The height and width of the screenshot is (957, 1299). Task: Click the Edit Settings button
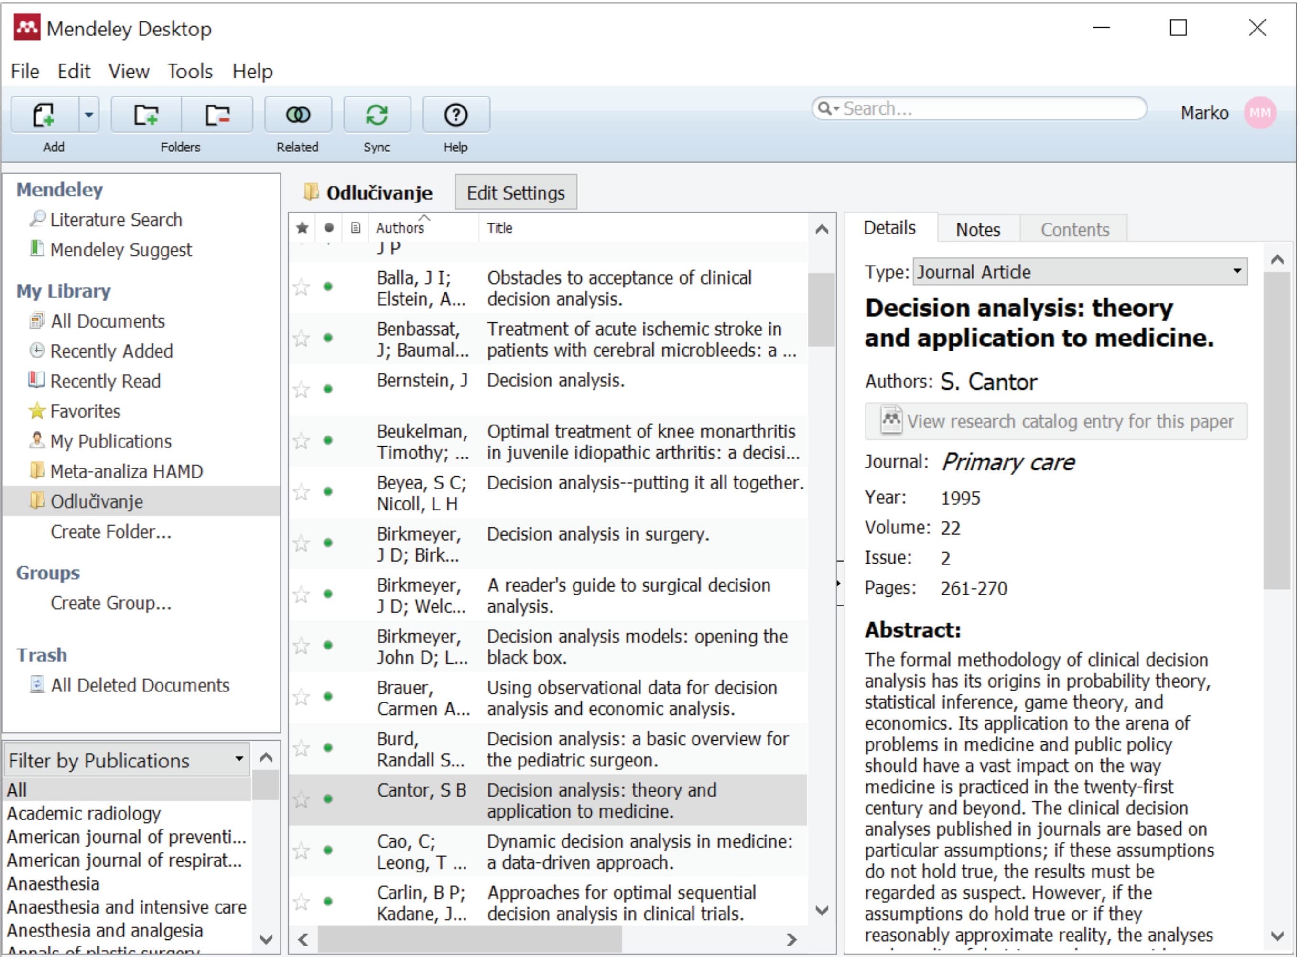pos(515,192)
